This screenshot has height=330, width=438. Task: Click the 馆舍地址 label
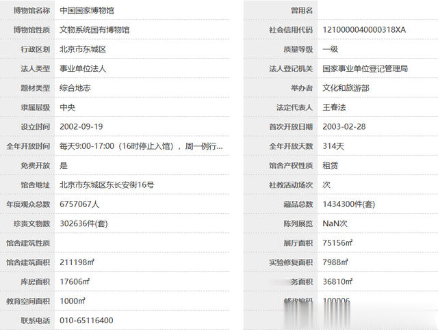tap(36, 185)
